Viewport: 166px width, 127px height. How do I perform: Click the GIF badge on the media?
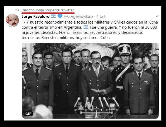[28, 114]
